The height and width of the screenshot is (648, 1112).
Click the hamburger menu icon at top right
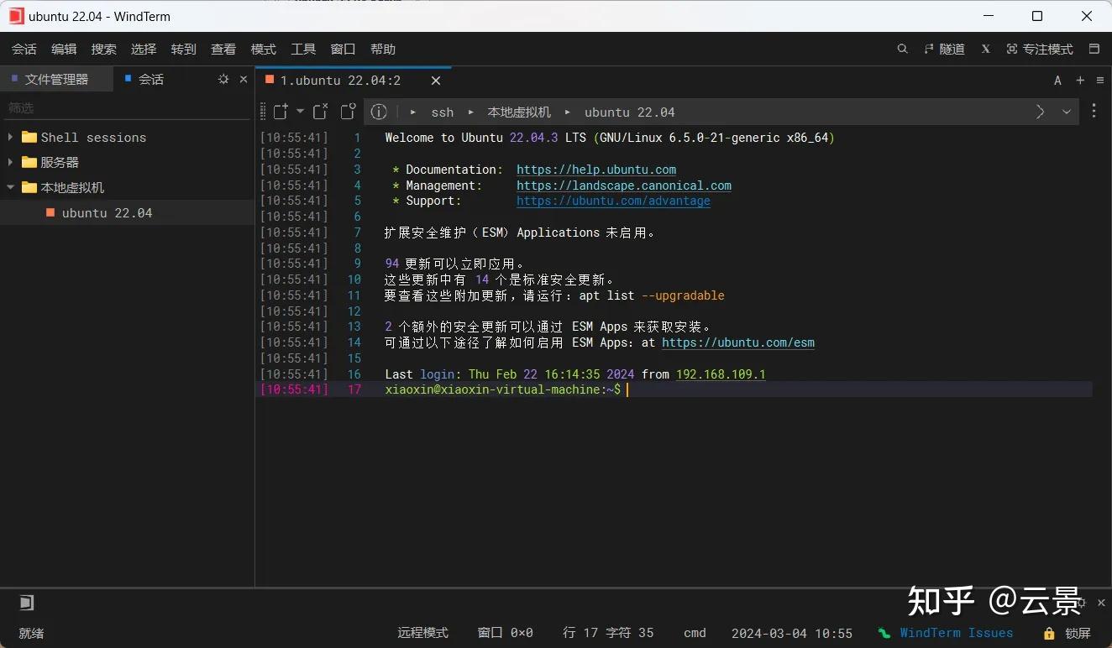tap(1100, 80)
